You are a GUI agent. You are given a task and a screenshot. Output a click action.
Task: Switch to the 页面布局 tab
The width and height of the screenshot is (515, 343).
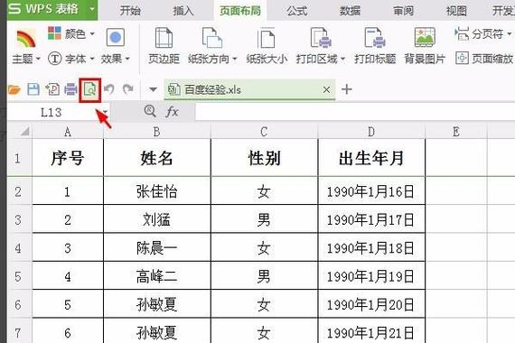(x=240, y=11)
